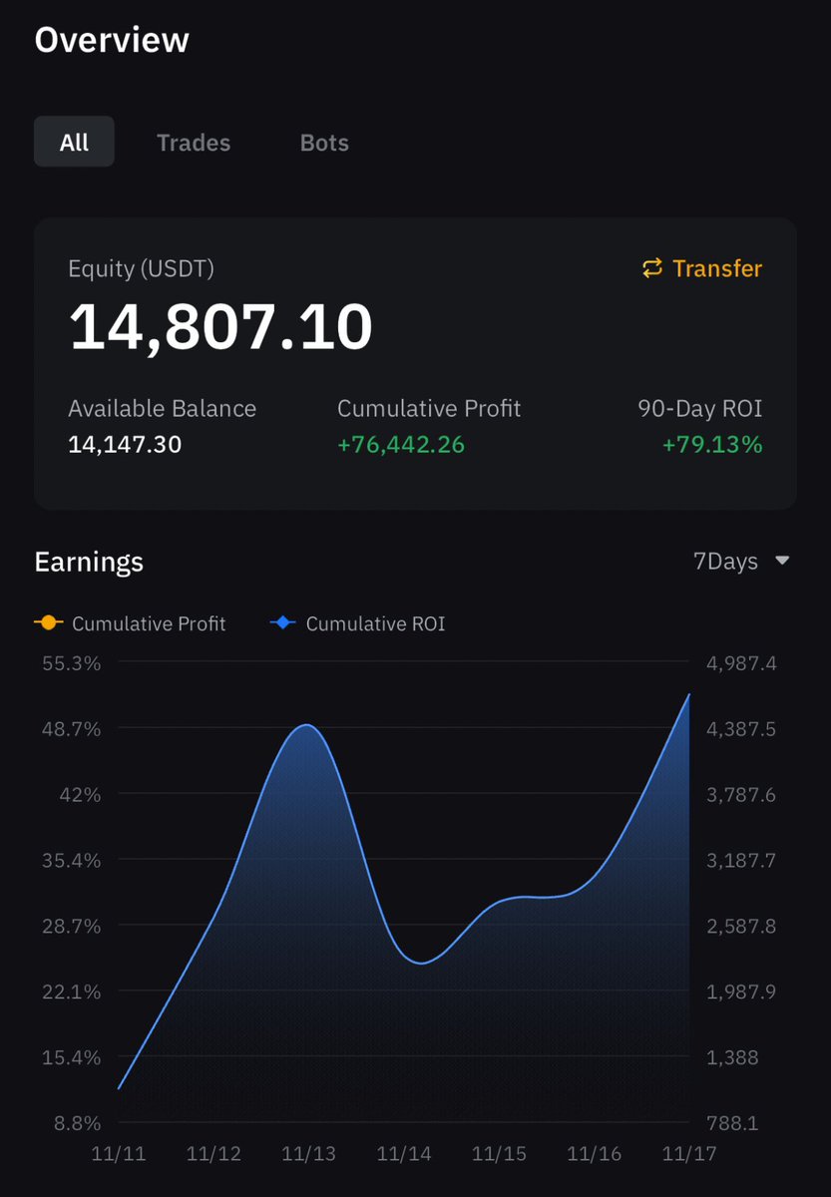Click the 11/16 date on chart axis

595,1154
